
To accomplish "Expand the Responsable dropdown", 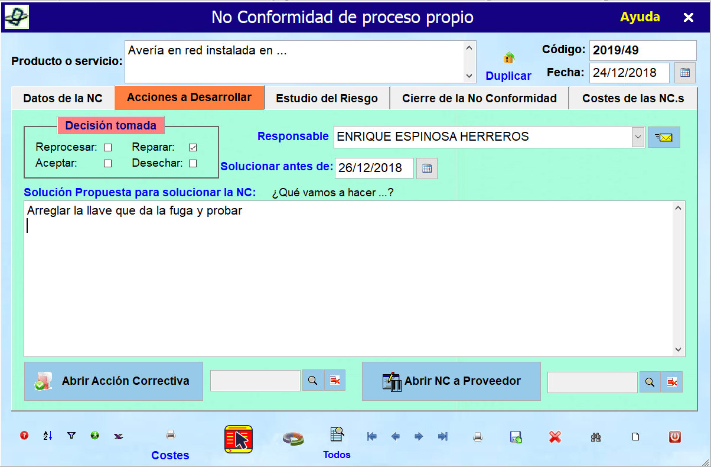I will [x=638, y=137].
